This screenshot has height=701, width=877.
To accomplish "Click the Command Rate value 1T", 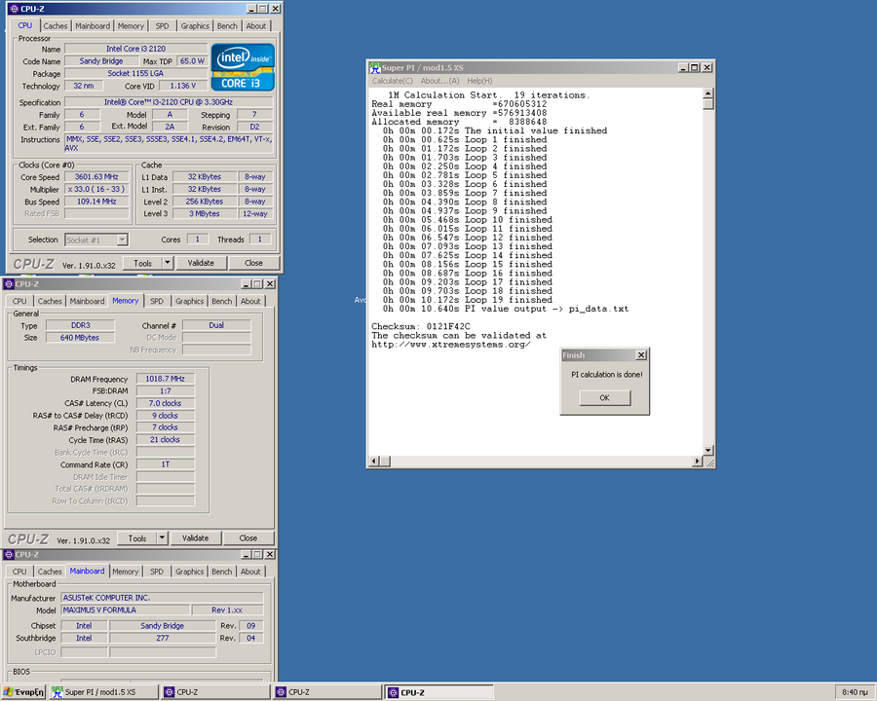I will 166,464.
